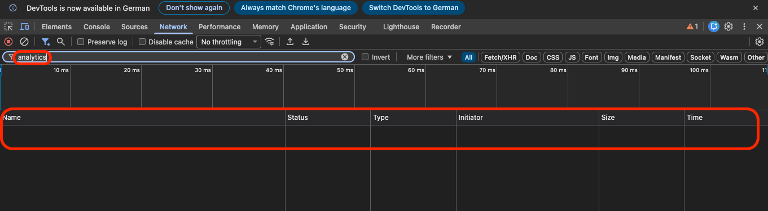Toggle the filter funnel icon

point(46,42)
